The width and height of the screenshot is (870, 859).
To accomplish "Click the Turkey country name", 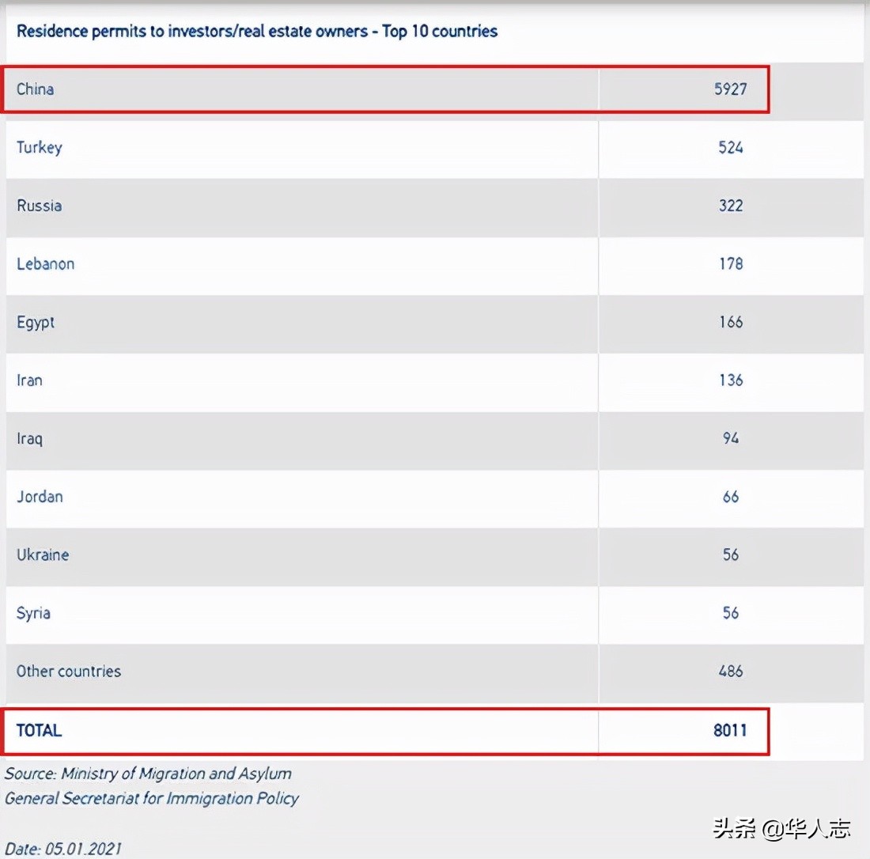I will (x=40, y=147).
